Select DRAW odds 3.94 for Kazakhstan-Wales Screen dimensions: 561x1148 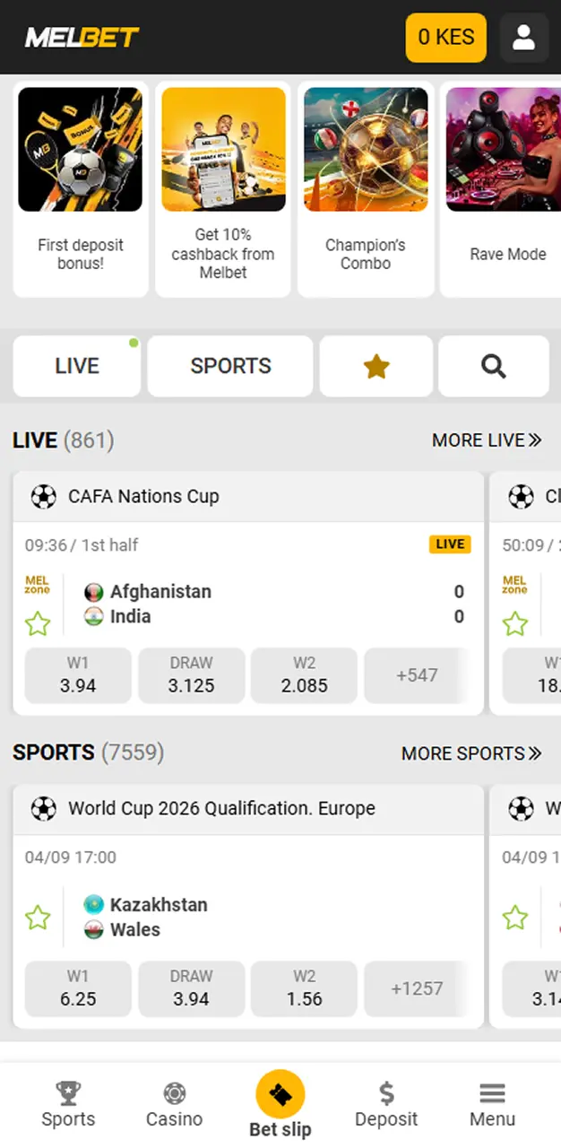coord(191,988)
